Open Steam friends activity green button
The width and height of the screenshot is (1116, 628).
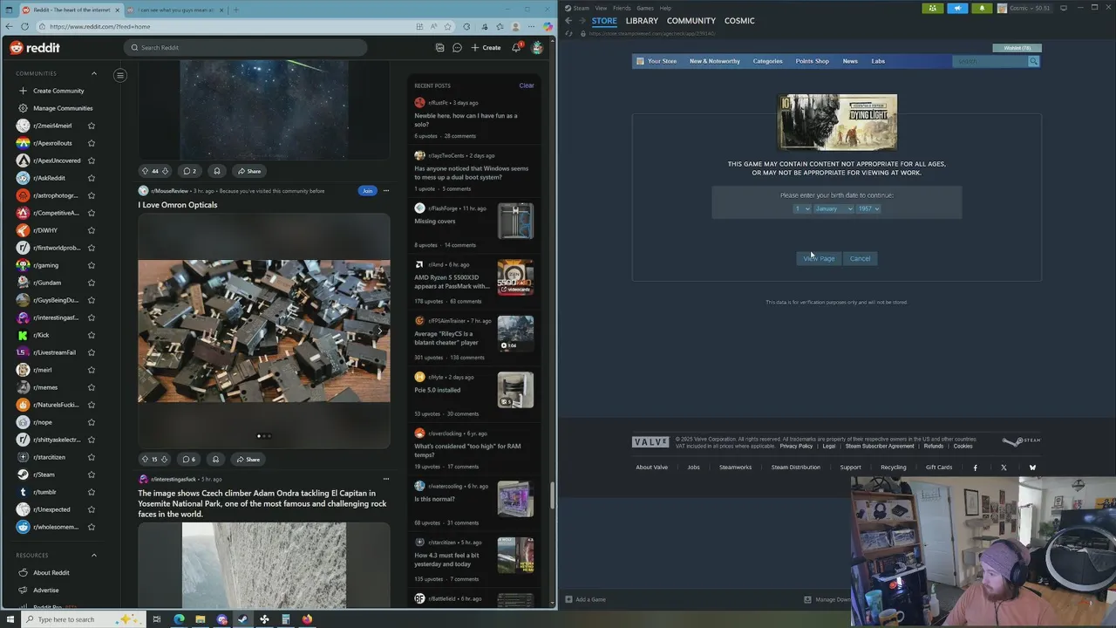point(933,8)
